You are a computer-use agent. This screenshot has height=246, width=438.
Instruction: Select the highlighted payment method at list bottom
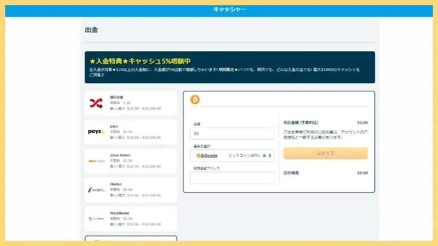131,240
